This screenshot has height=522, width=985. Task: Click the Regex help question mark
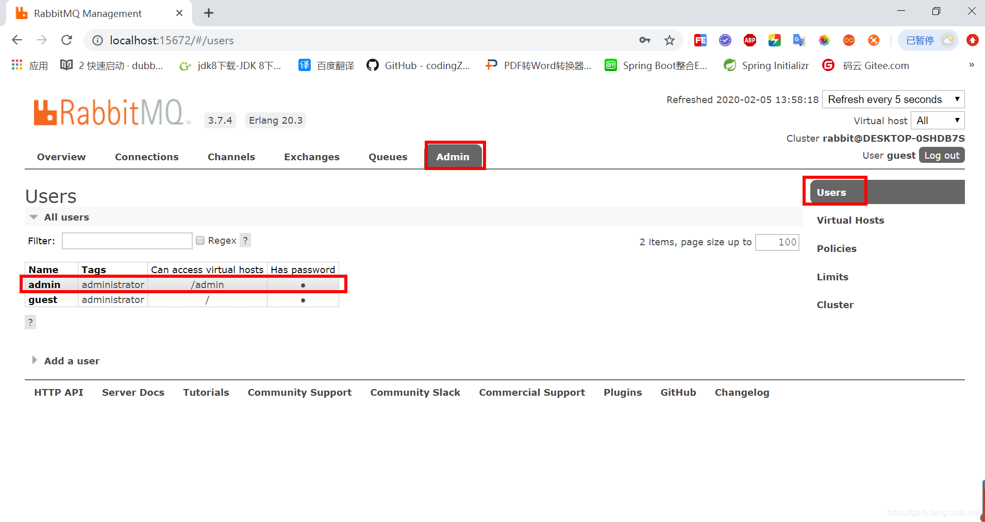[245, 240]
